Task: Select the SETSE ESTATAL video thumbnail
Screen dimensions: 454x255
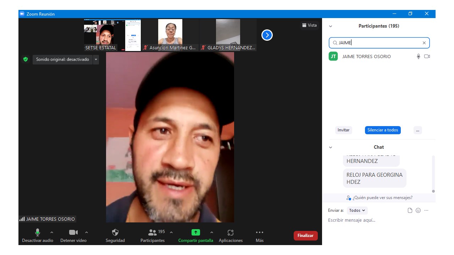Action: 112,35
